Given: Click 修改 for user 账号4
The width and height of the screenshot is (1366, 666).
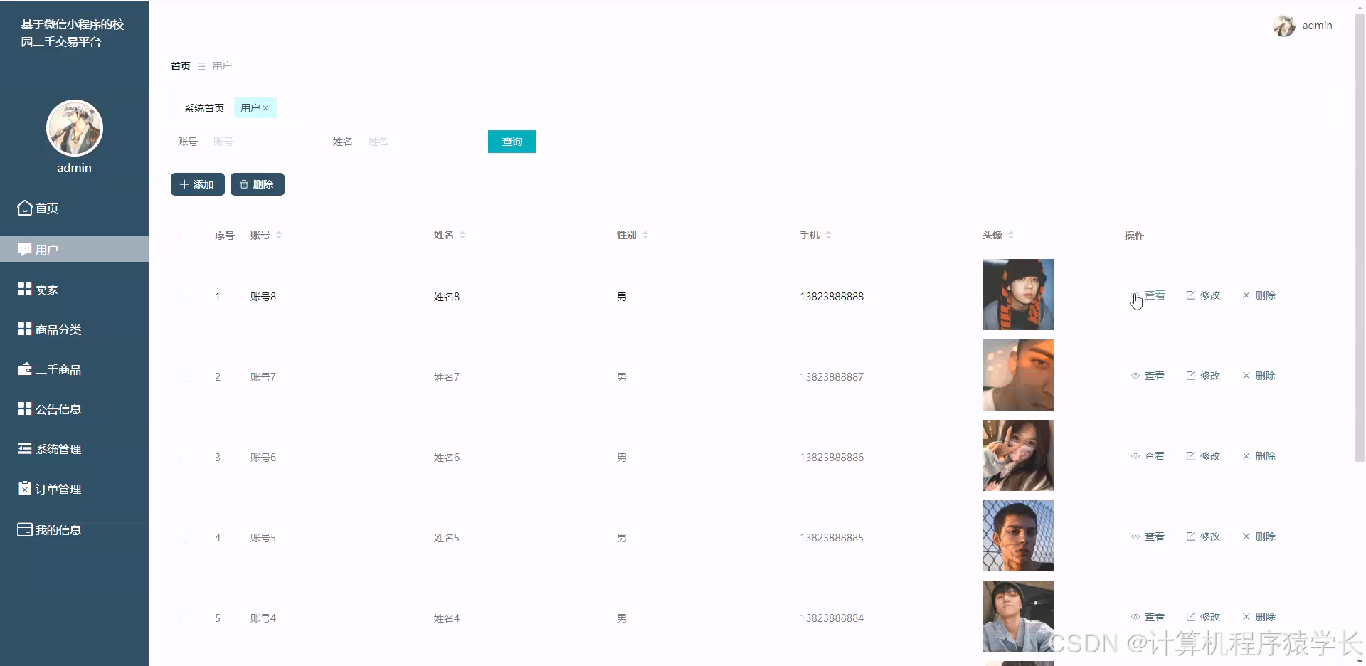Looking at the screenshot, I should (1203, 617).
